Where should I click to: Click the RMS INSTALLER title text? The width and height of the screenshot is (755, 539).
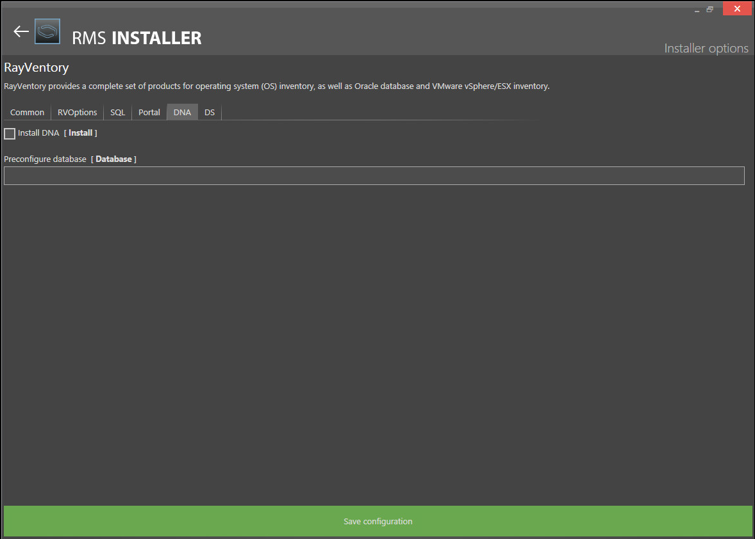tap(137, 38)
